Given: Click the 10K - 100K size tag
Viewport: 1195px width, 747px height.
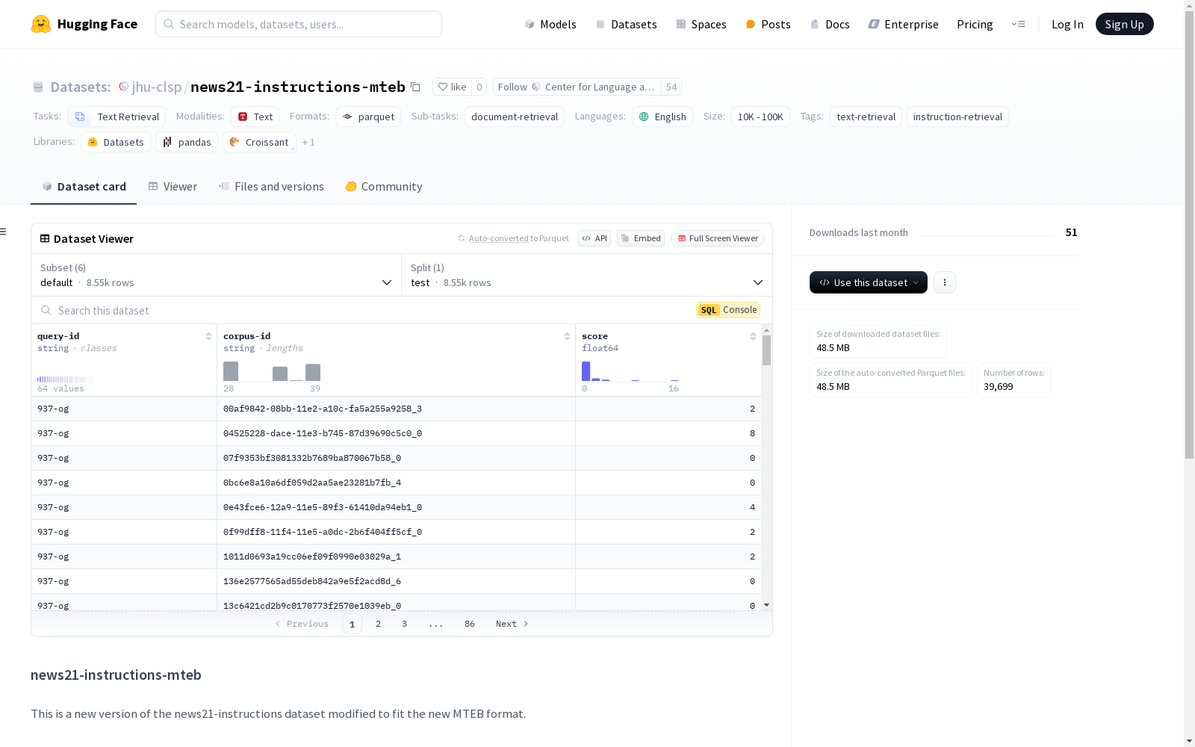Looking at the screenshot, I should tap(760, 117).
